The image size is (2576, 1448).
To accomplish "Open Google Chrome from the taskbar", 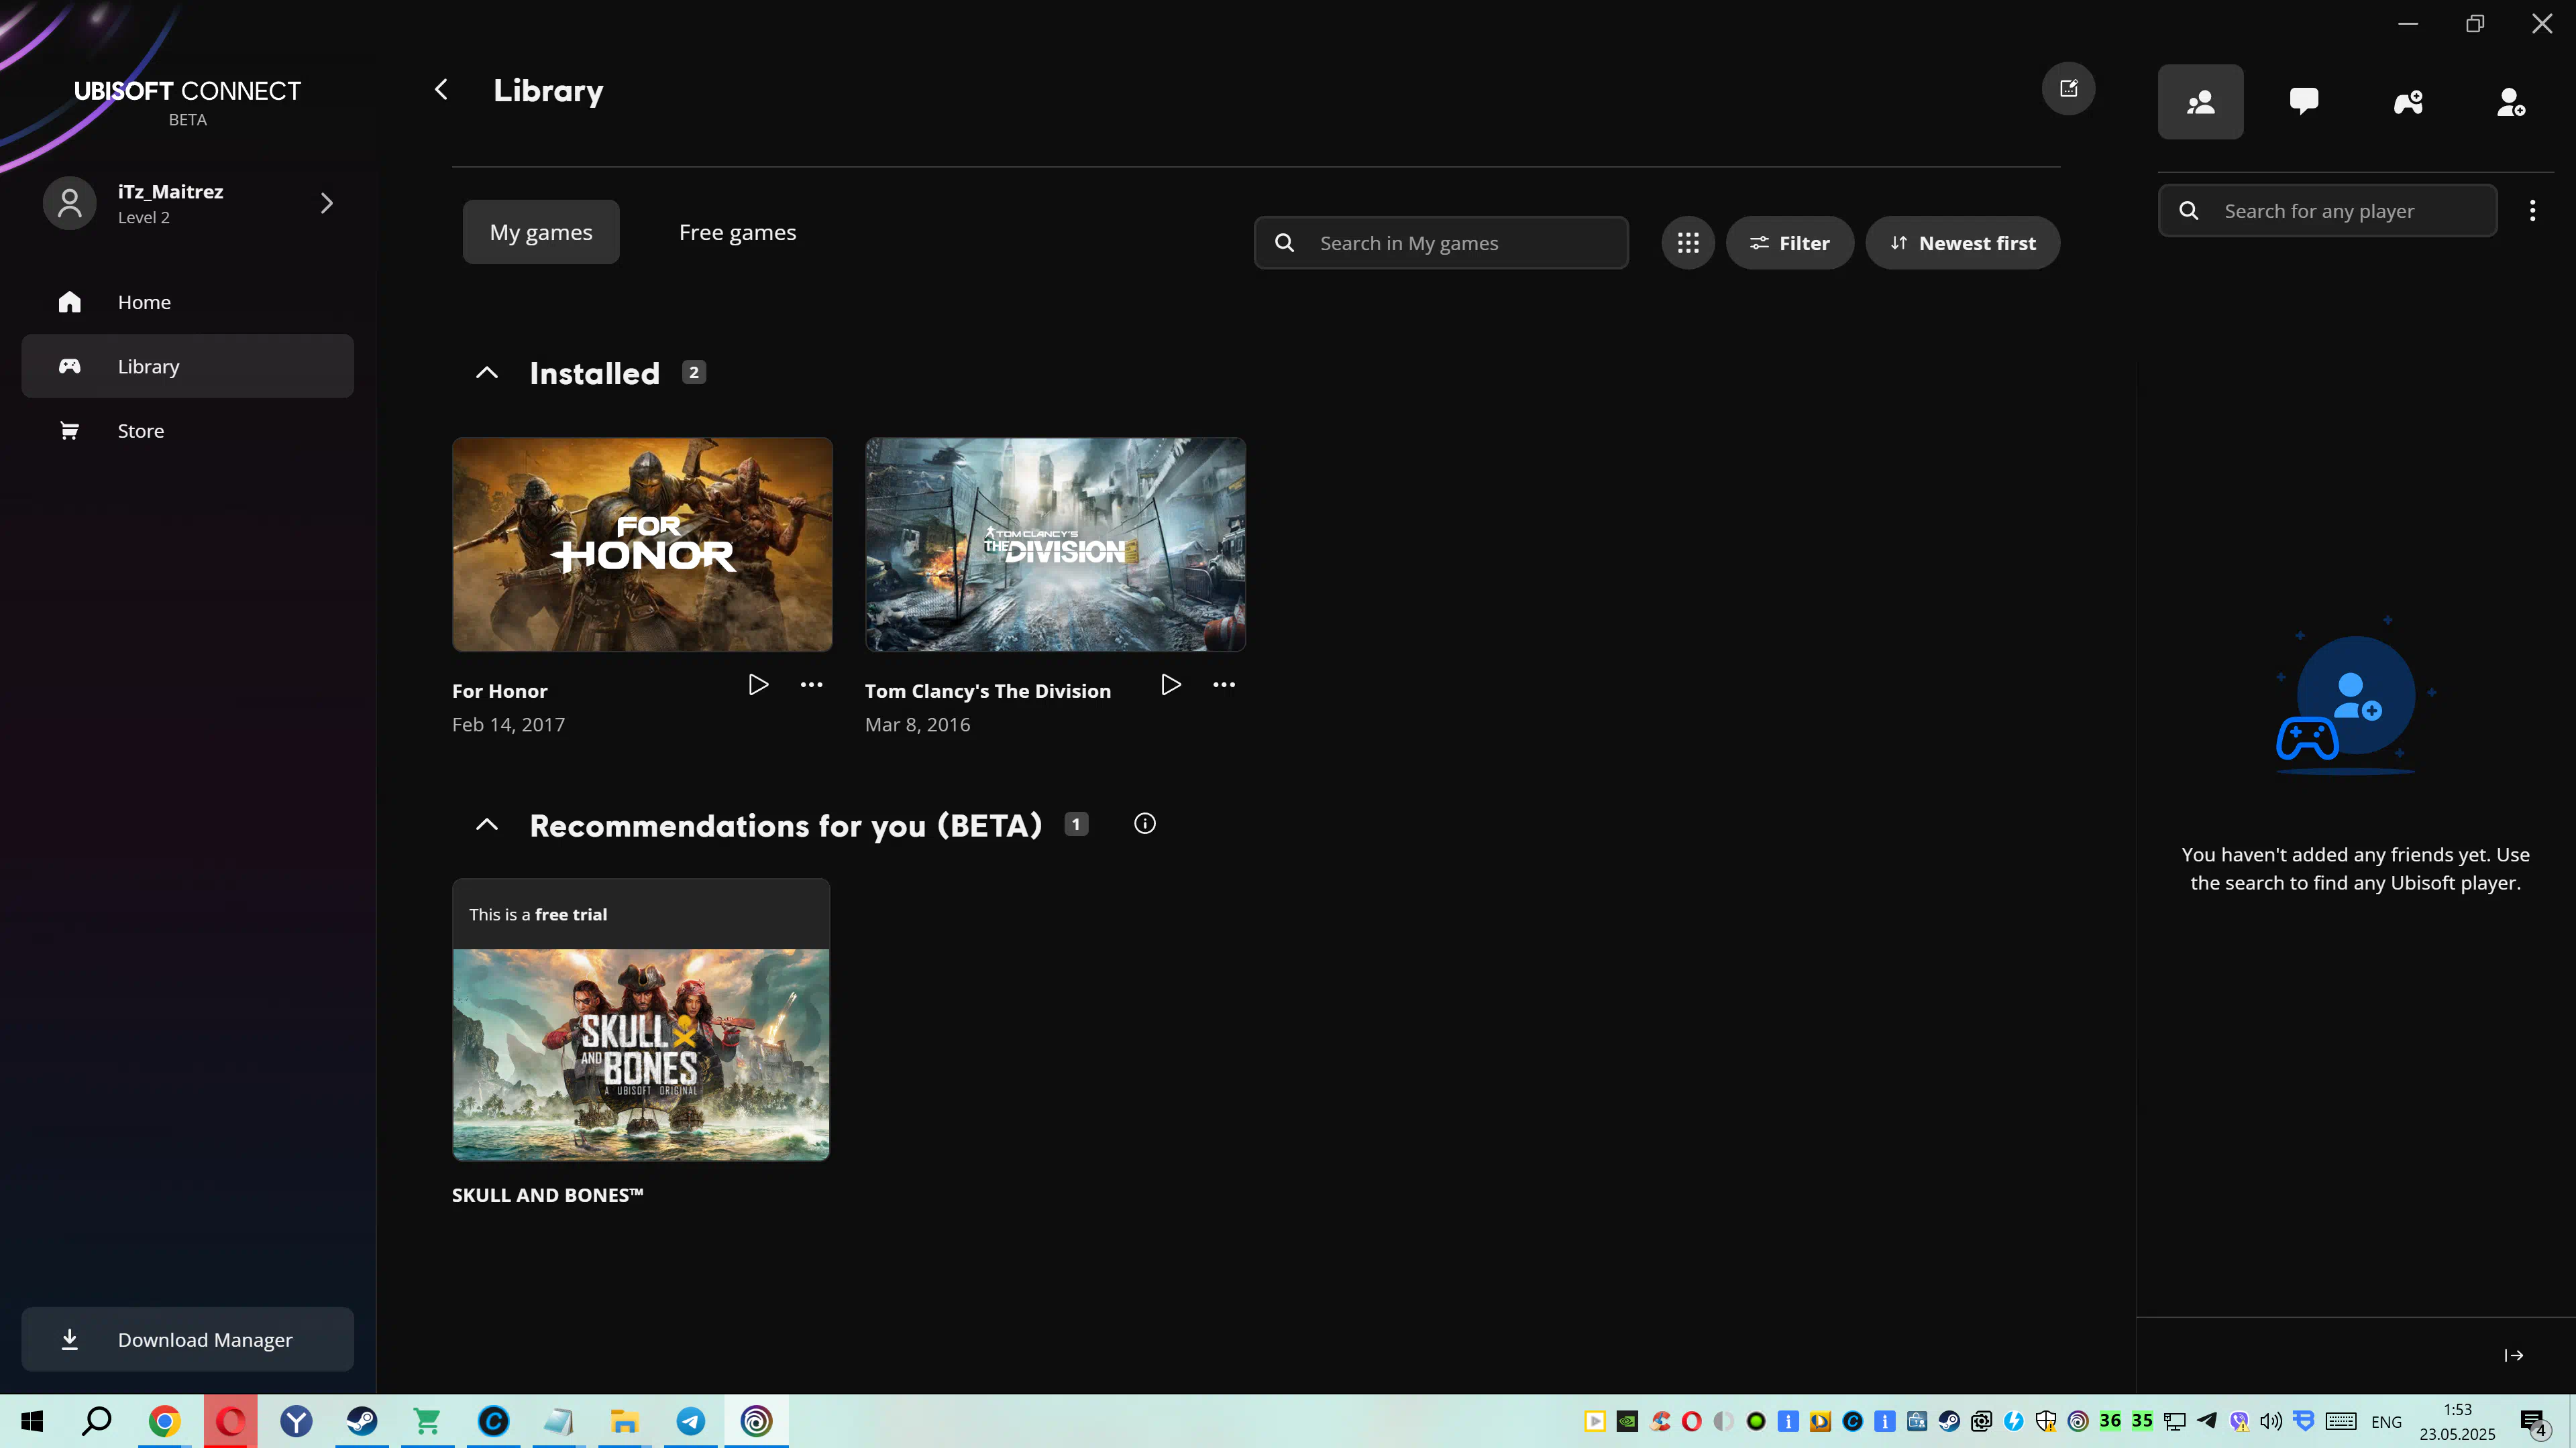I will [164, 1421].
